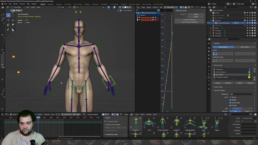
Task: Open the Render menu
Action: [x=15, y=4]
